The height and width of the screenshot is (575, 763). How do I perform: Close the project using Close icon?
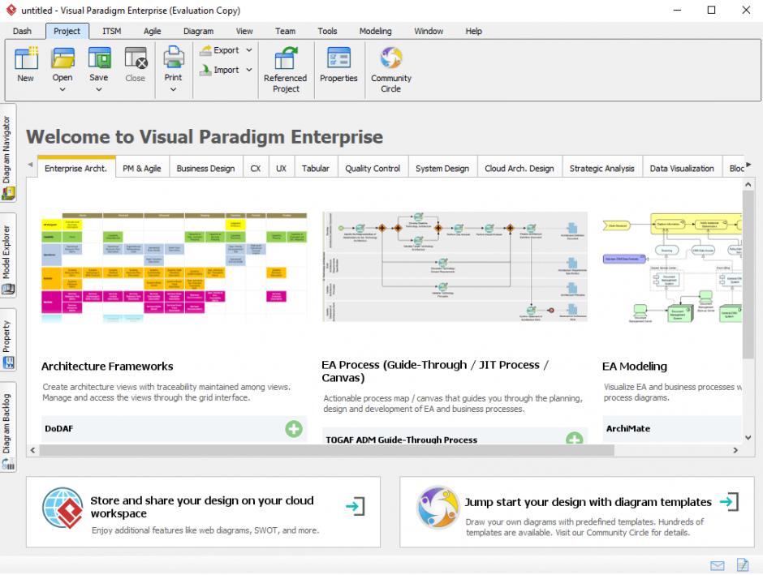click(x=136, y=58)
